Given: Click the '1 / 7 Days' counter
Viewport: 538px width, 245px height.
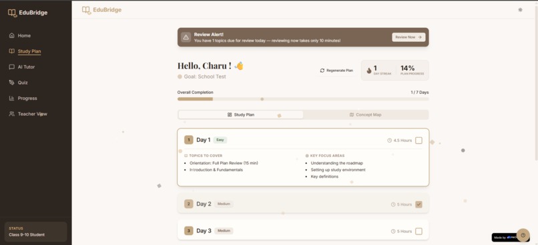Looking at the screenshot, I should click(420, 93).
